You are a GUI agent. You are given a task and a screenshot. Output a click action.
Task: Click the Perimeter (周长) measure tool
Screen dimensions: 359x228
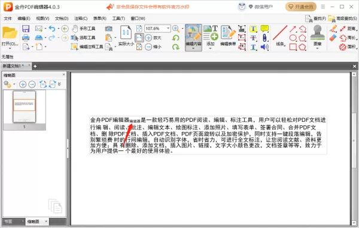(348, 38)
